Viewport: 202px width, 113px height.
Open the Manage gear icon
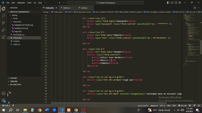[3, 100]
